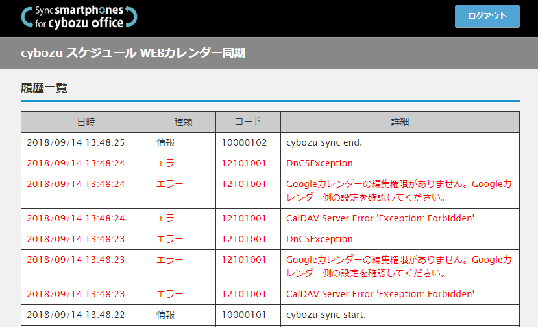Viewport: 538px width, 327px height.
Task: Select code 10000101 in the table
Action: 244,315
